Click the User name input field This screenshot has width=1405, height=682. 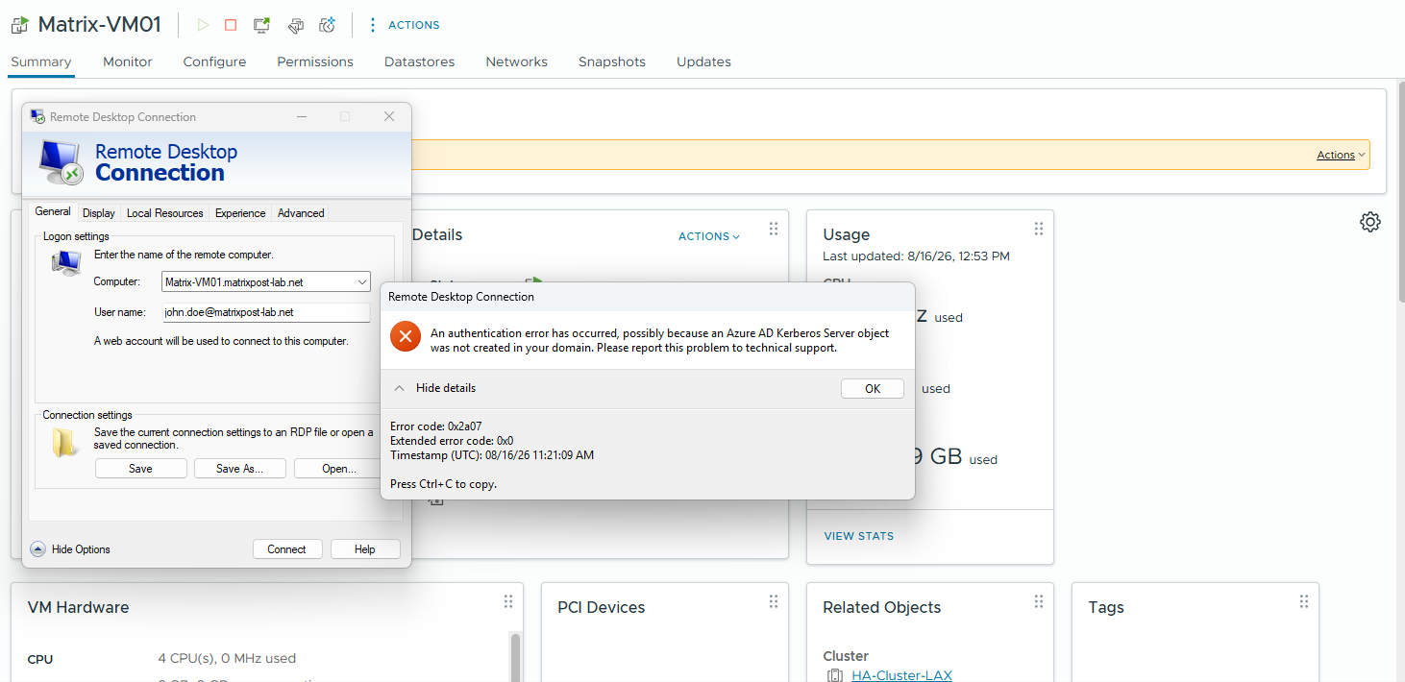(265, 312)
